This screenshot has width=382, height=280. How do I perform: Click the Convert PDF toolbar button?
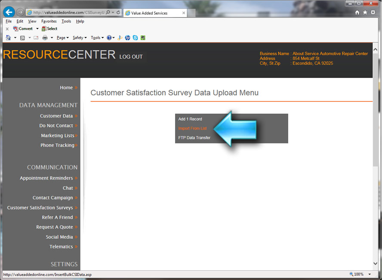[23, 29]
